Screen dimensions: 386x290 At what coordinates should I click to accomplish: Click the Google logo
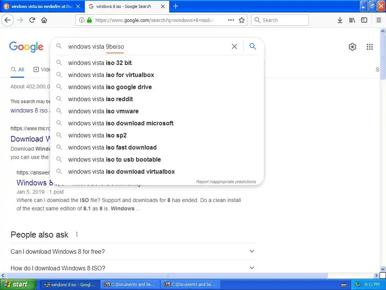tap(26, 47)
